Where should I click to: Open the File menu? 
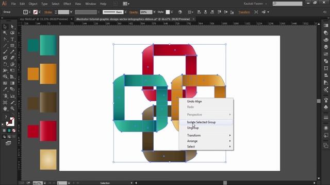[x=13, y=4]
